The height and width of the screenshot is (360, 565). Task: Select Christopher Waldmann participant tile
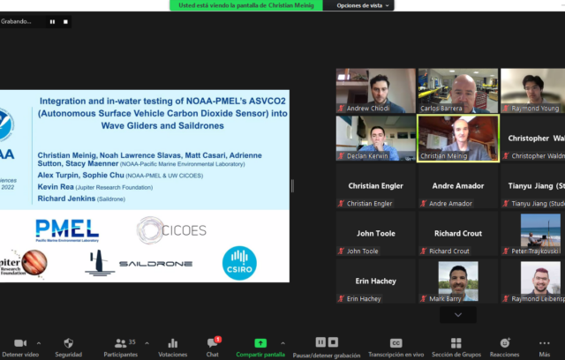coord(533,139)
